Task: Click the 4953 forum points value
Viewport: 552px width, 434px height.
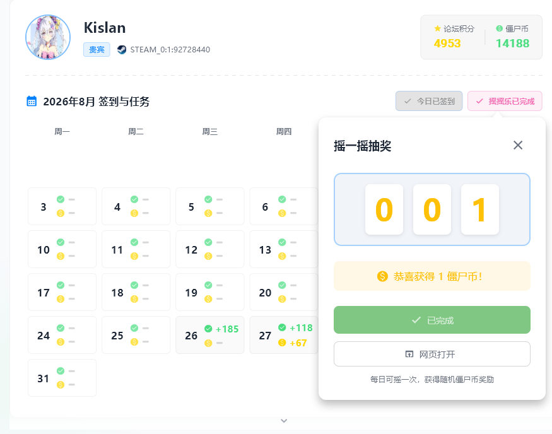Action: click(x=447, y=44)
